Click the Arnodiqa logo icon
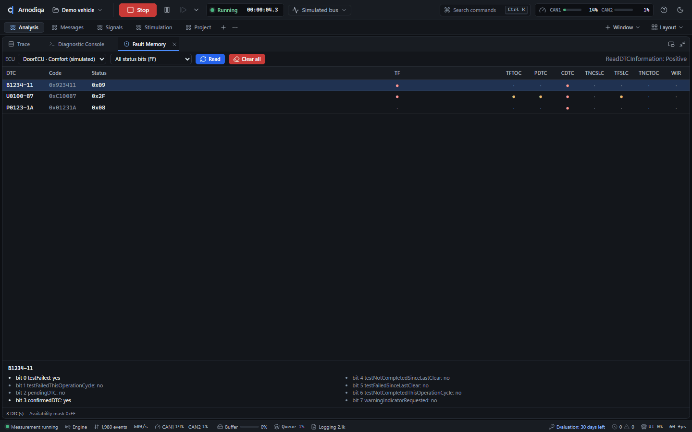The height and width of the screenshot is (432, 692). point(11,10)
